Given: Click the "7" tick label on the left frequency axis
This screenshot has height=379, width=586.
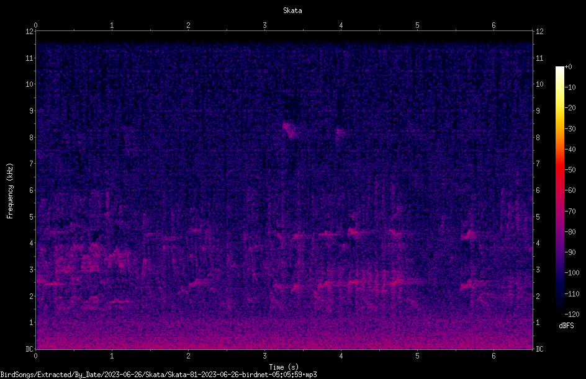Looking at the screenshot, I should click(x=31, y=164).
